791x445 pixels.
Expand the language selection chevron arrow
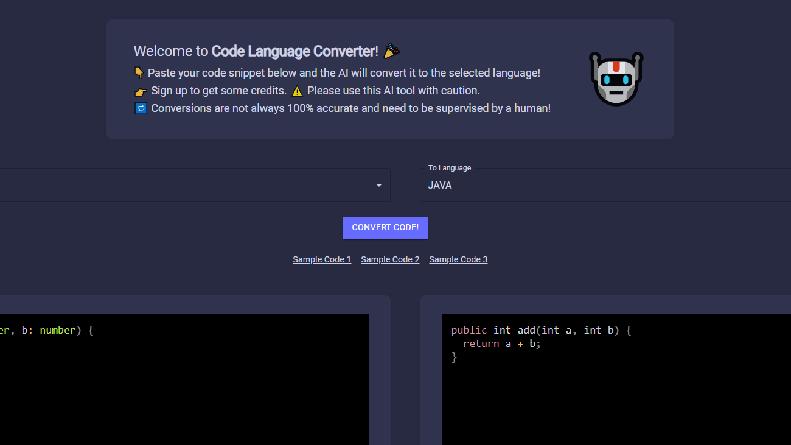pyautogui.click(x=378, y=185)
